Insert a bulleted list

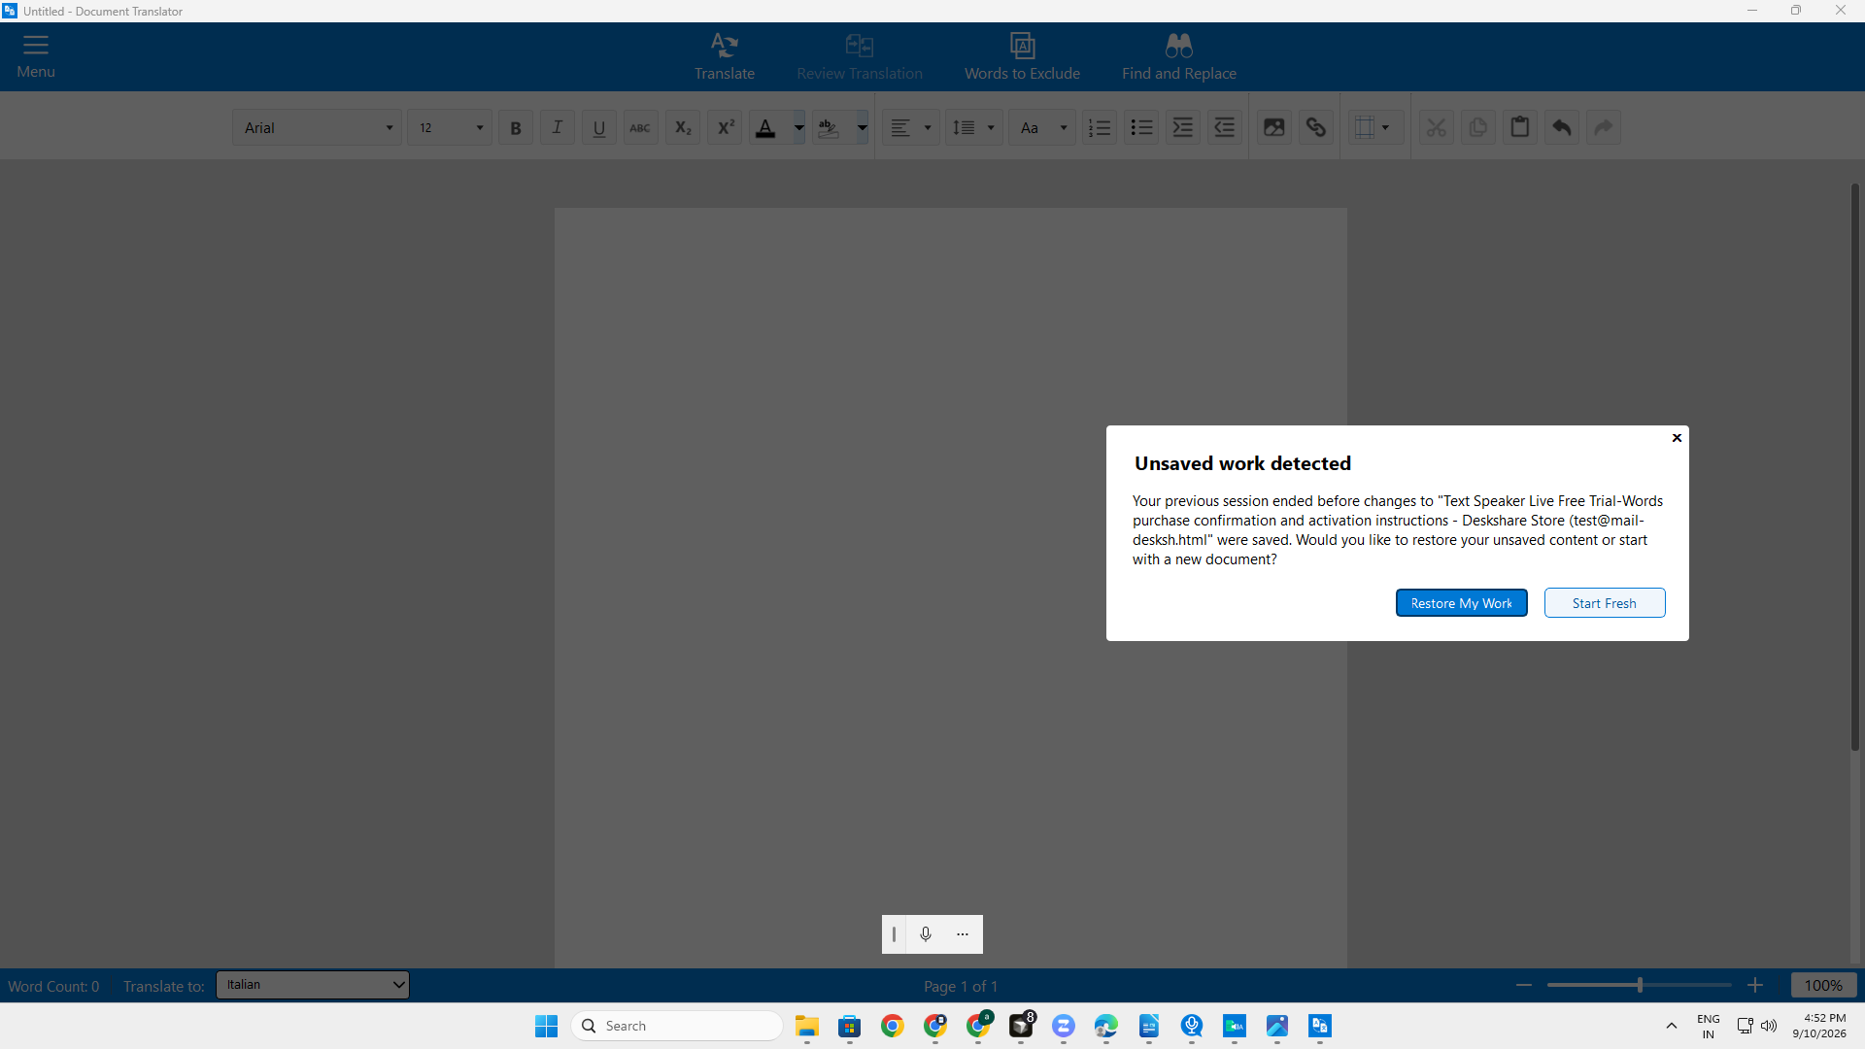click(1141, 127)
